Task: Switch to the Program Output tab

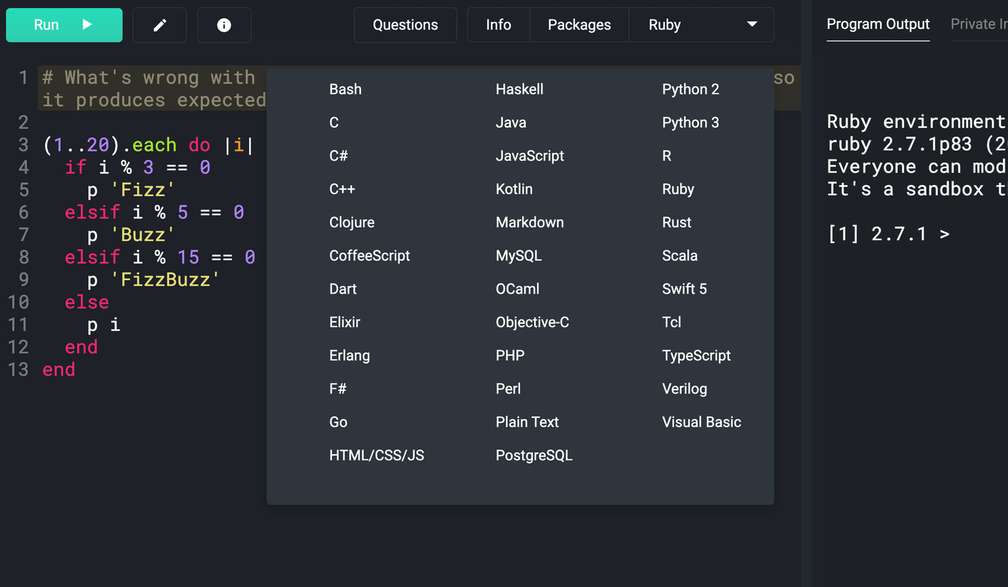Action: point(878,24)
